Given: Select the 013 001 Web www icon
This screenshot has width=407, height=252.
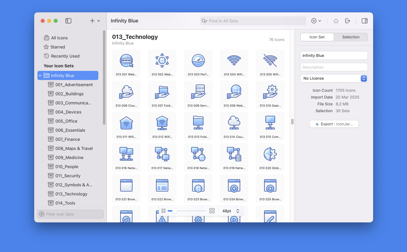Looking at the screenshot, I should tap(126, 63).
